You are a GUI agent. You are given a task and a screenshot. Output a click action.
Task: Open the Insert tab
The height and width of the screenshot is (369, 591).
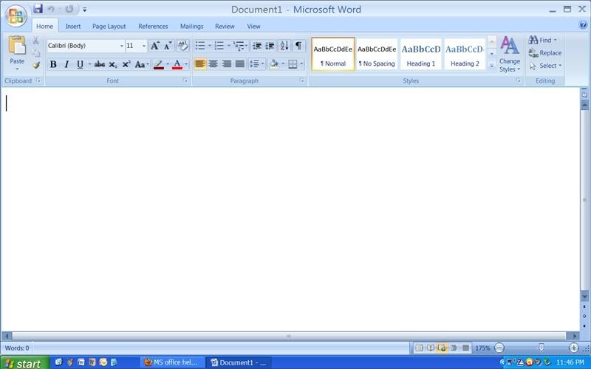click(x=72, y=27)
